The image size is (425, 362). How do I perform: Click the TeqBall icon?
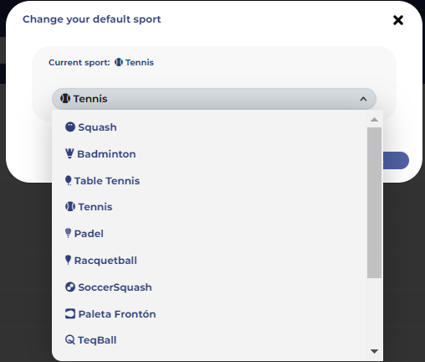pos(70,340)
